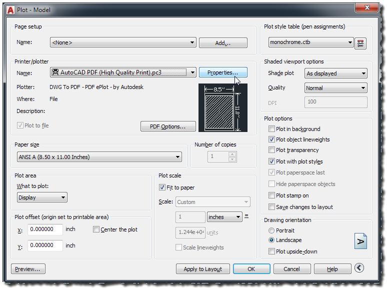The width and height of the screenshot is (387, 289).
Task: Click the AutoCAD logo in title bar
Action: click(10, 10)
